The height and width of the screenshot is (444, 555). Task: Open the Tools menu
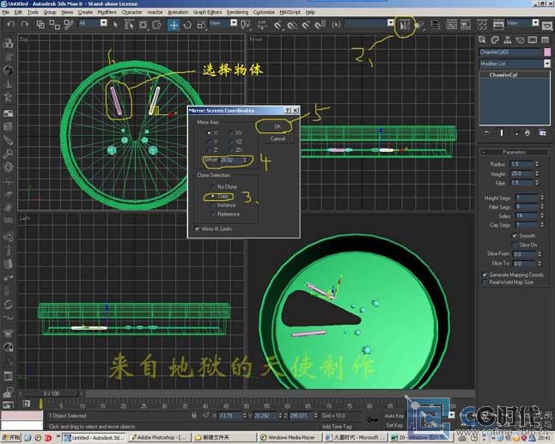point(33,12)
